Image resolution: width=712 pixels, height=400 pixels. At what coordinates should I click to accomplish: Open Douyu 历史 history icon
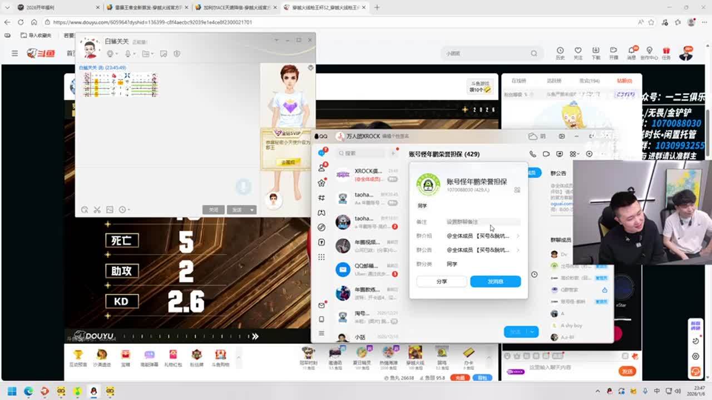tap(560, 53)
